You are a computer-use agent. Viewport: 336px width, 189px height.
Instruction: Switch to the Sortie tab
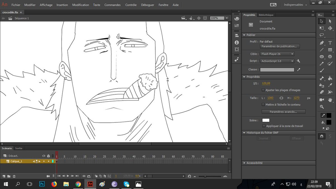pos(19,148)
